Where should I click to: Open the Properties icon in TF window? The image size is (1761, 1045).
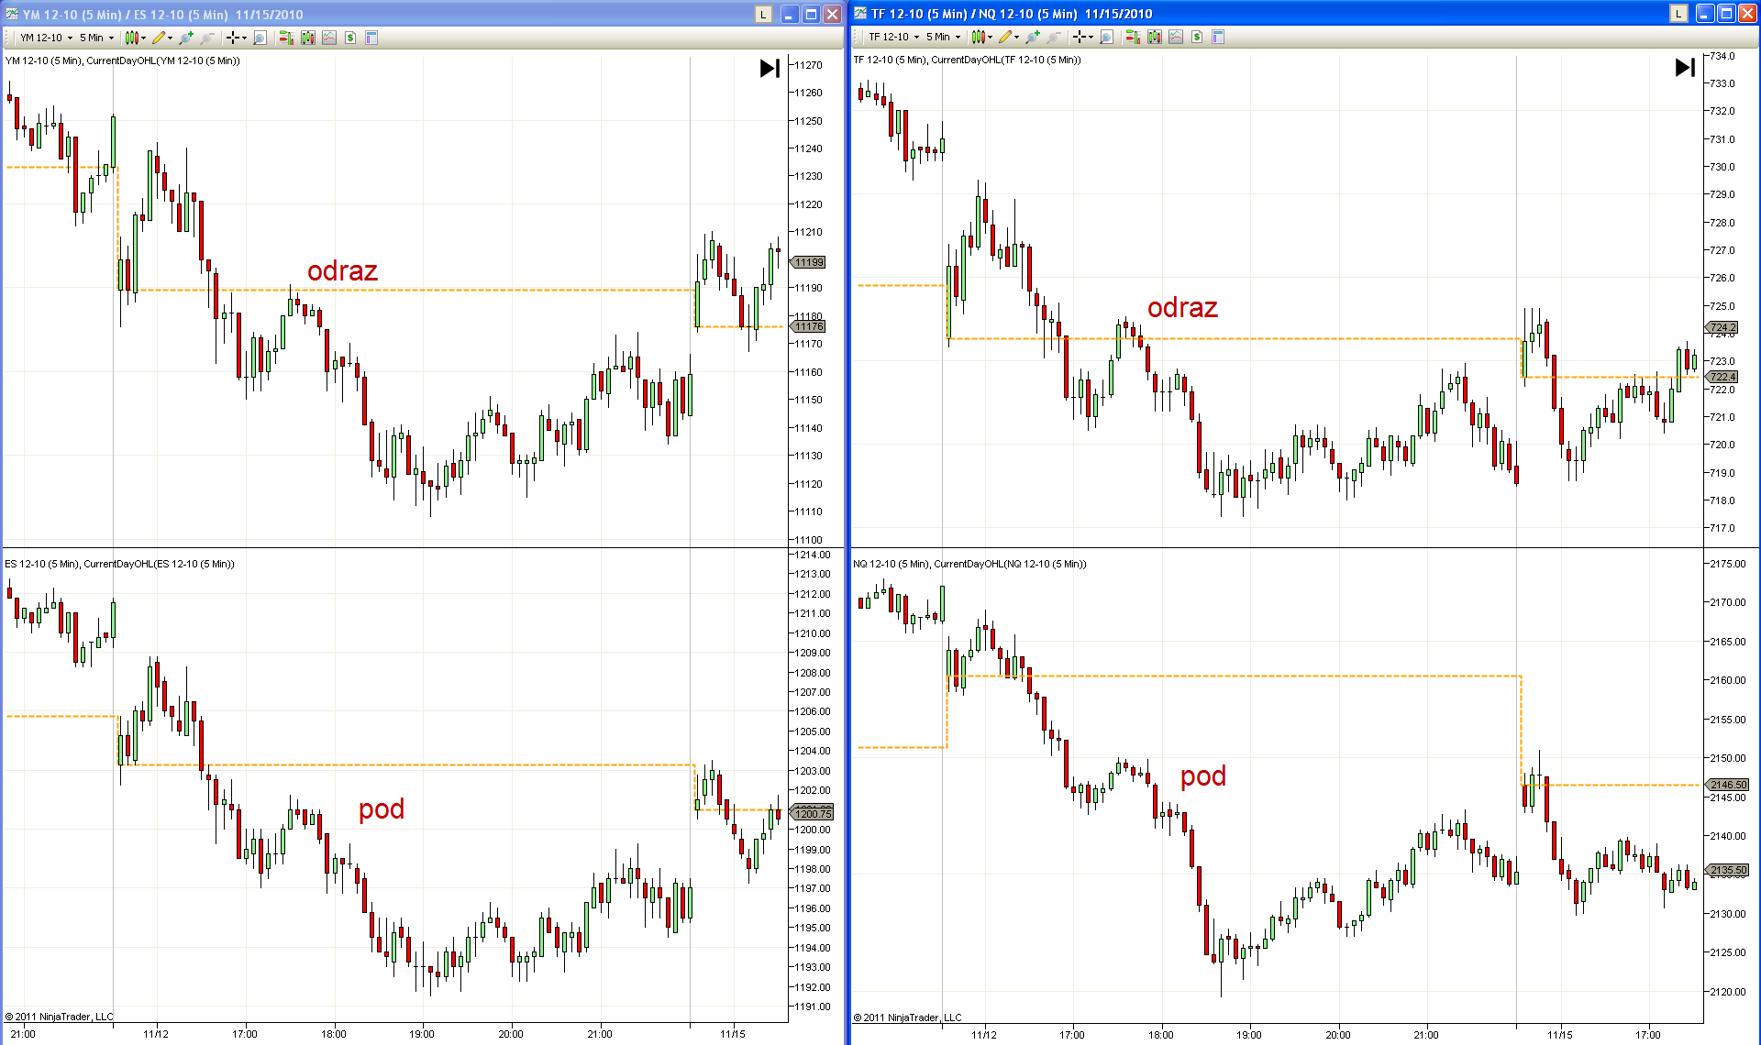1218,37
